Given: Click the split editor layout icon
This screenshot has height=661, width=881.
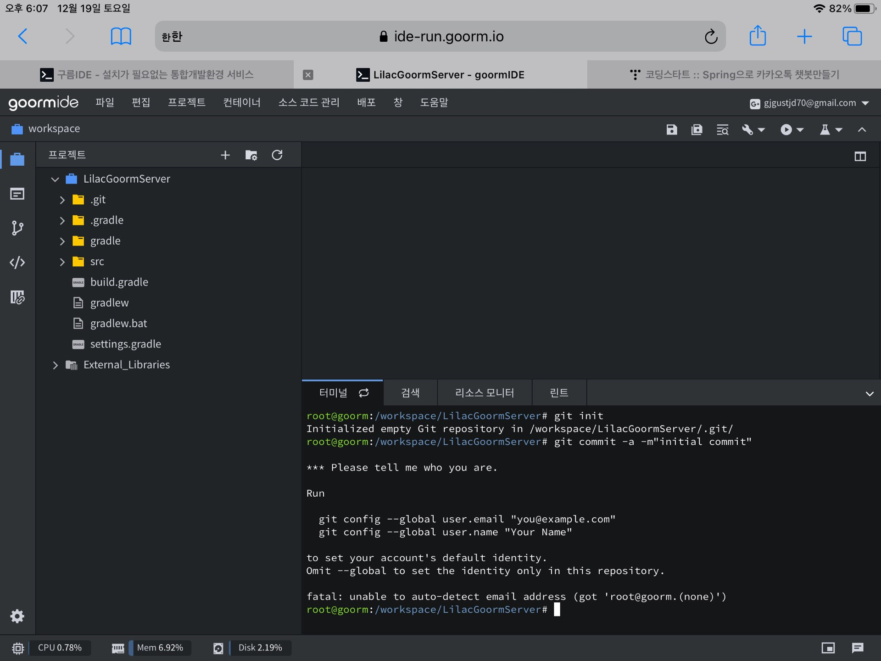Looking at the screenshot, I should [860, 157].
